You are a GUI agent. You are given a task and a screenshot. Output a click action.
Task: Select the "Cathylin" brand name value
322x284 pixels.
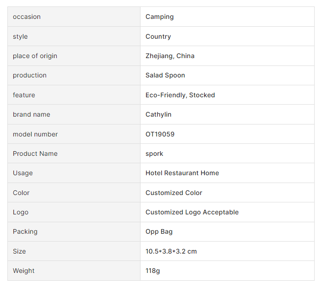pos(158,114)
